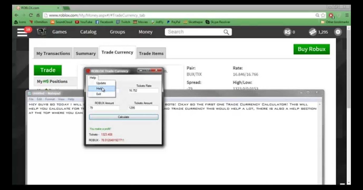Viewport: 363px width, 190px height.
Task: Open the AdFly bookmark
Action: point(157,22)
